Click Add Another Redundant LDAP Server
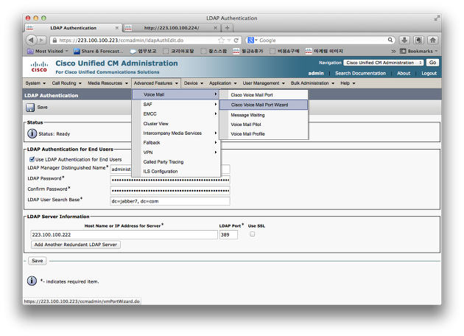The height and width of the screenshot is (336, 464). pyautogui.click(x=76, y=245)
